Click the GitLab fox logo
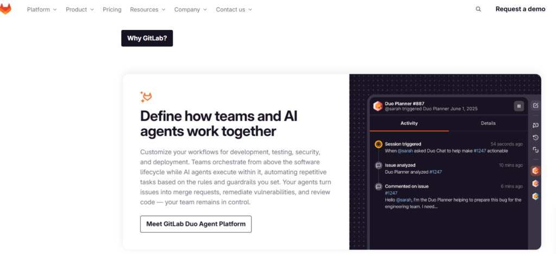 pos(5,9)
